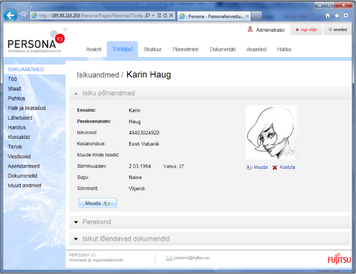Click Muuda link under the photo
This screenshot has height=274, width=356.
pos(257,167)
